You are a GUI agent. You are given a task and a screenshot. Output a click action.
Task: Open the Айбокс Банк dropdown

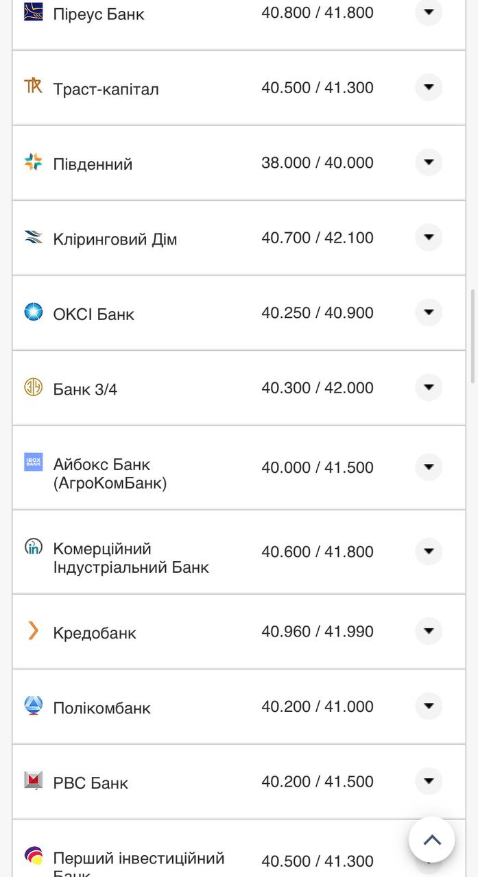[428, 467]
